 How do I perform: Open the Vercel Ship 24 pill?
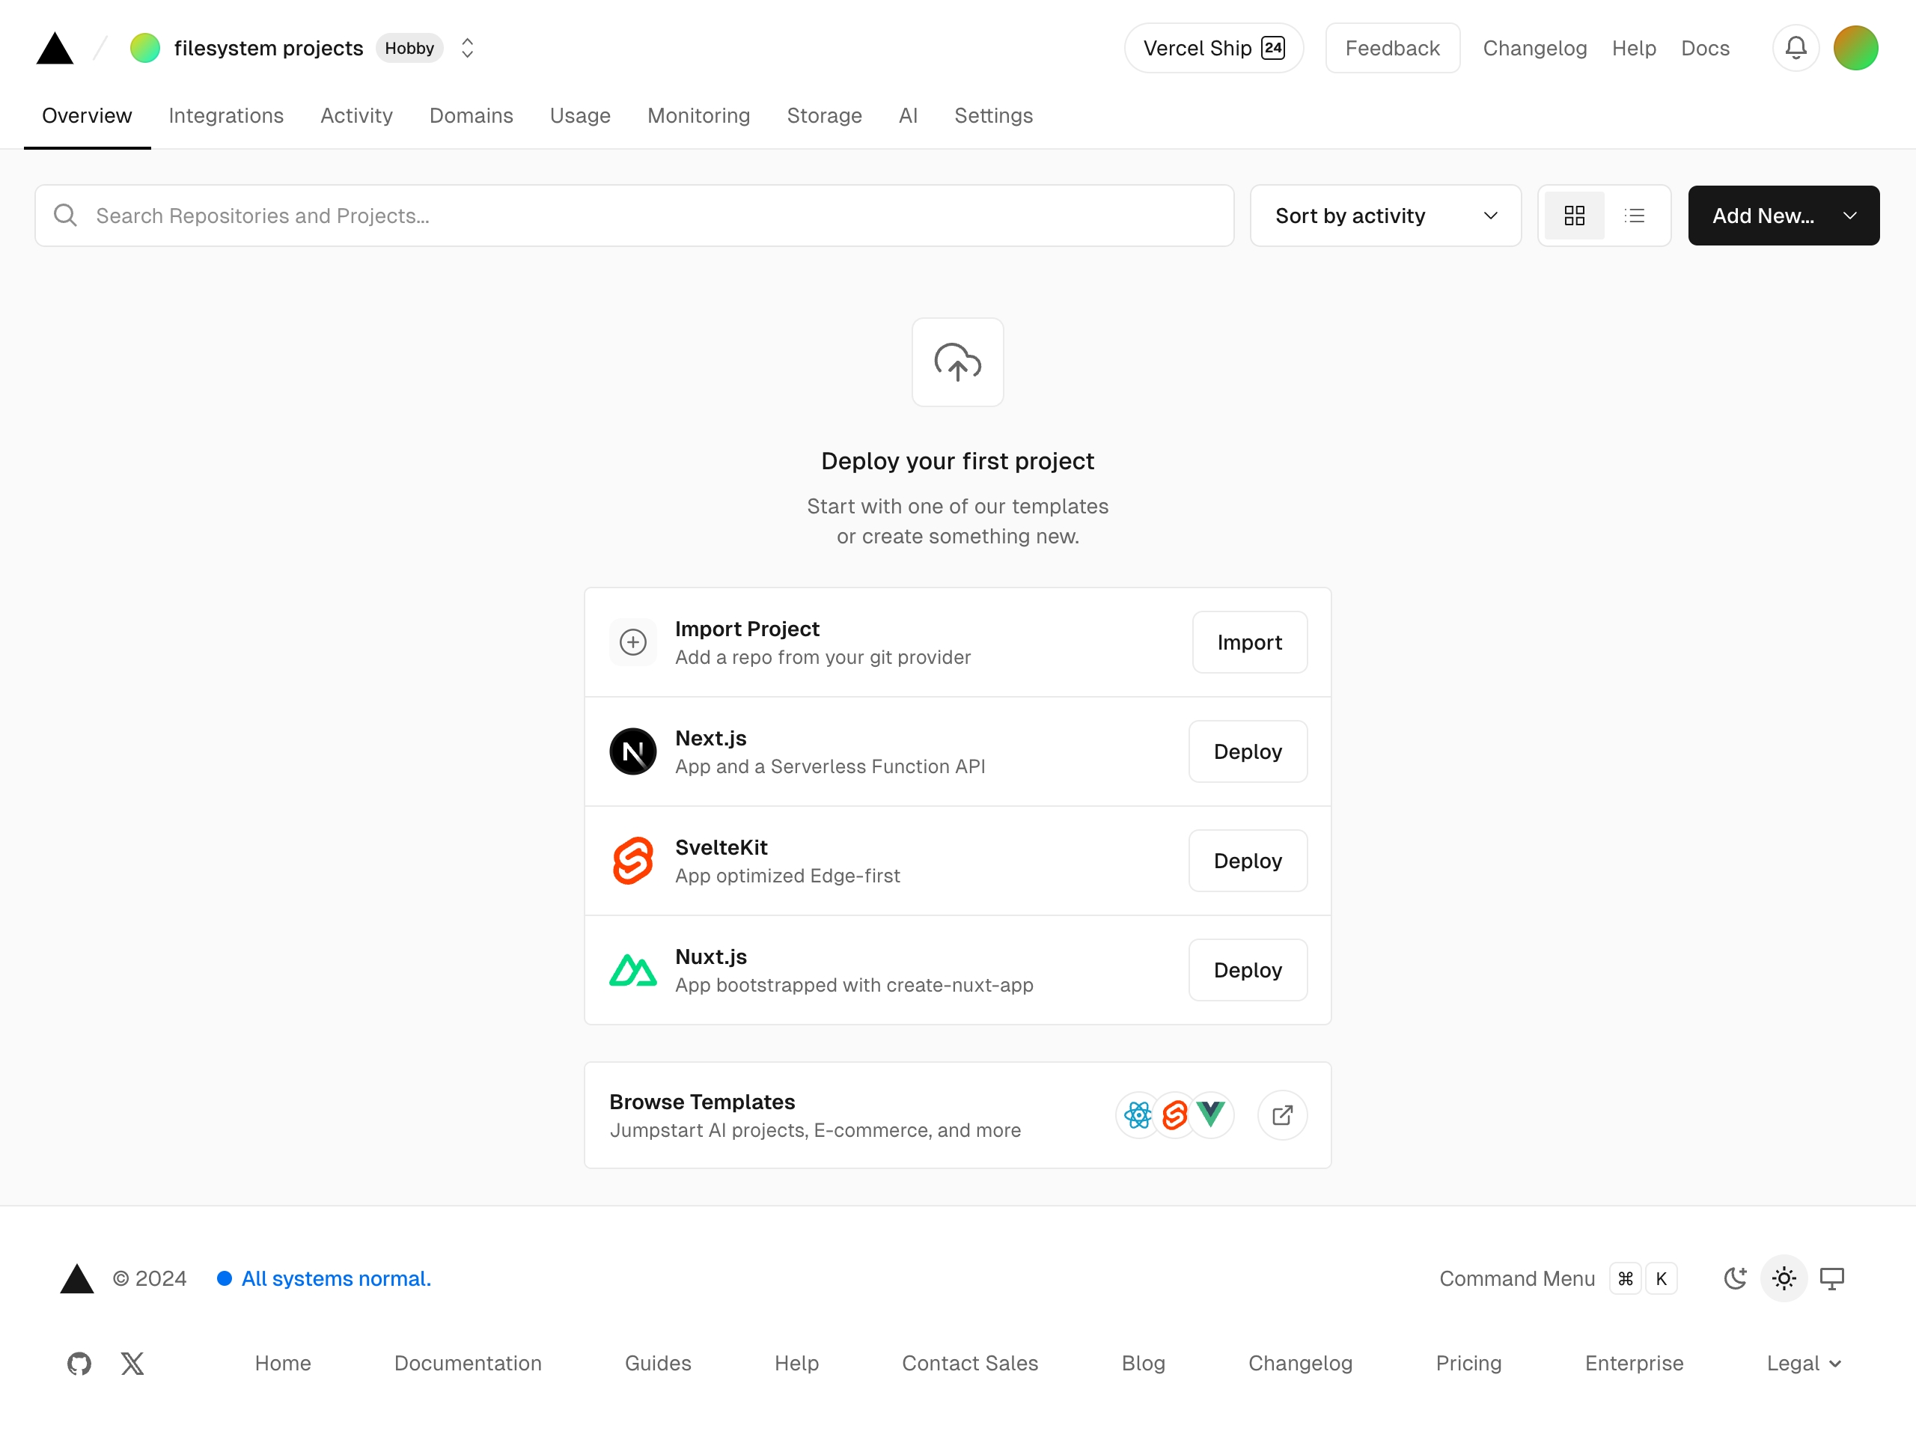pyautogui.click(x=1213, y=48)
